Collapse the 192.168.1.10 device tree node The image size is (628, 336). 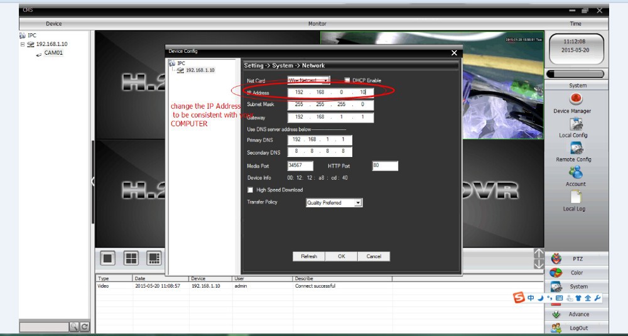coord(23,45)
